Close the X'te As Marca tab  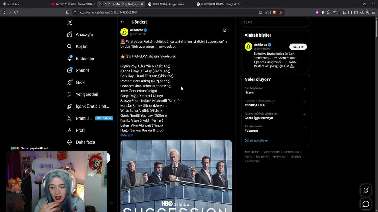coord(142,4)
